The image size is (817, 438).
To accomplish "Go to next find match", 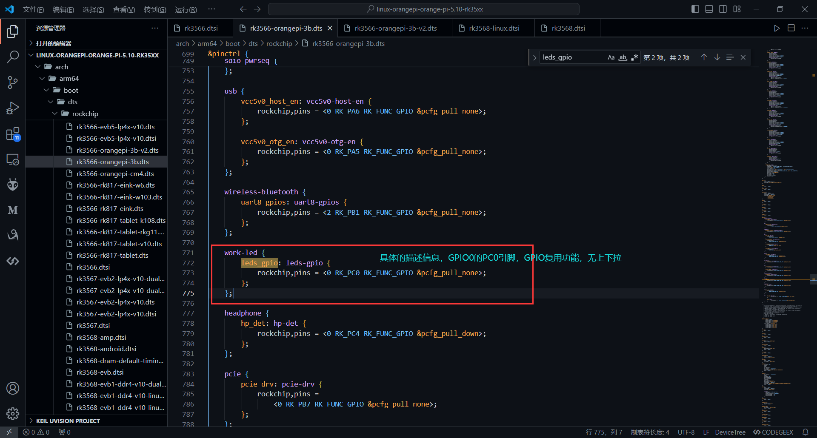I will pos(717,57).
